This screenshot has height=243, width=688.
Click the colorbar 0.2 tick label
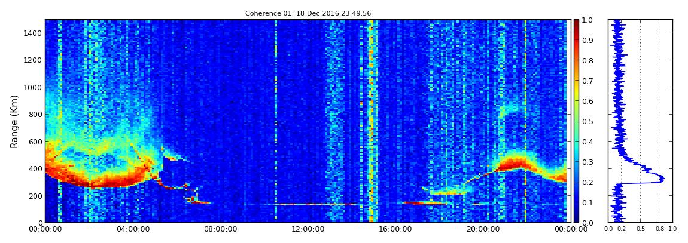click(x=589, y=182)
